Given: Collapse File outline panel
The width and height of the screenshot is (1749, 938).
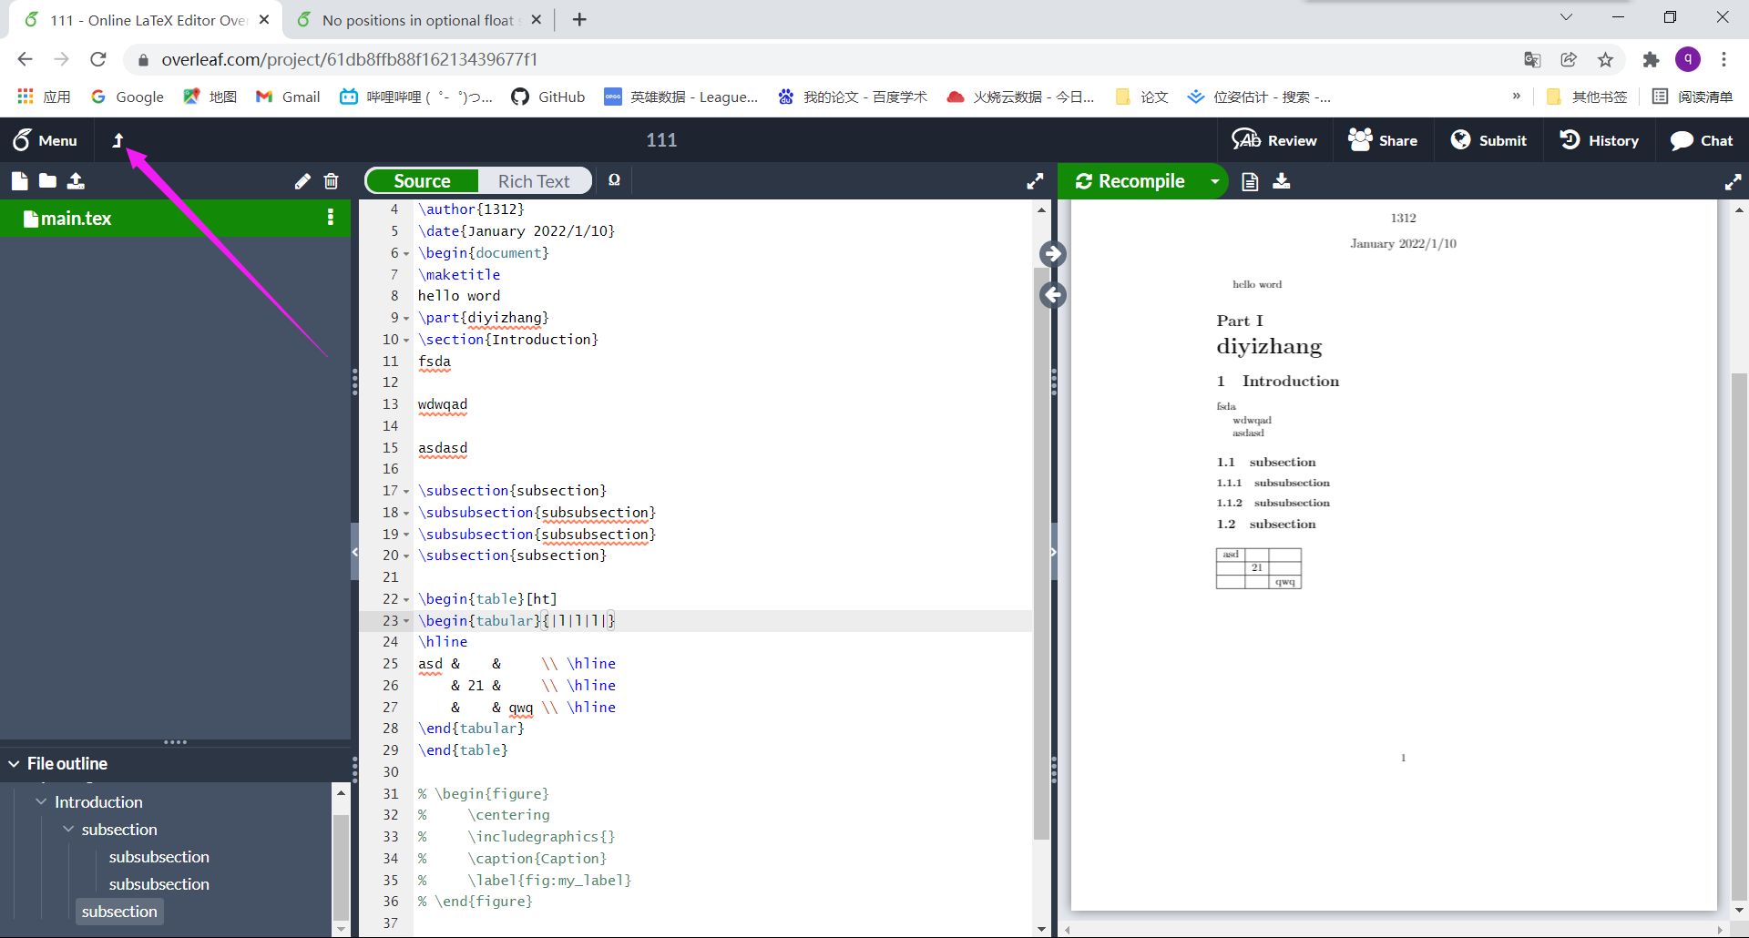Looking at the screenshot, I should 15,764.
